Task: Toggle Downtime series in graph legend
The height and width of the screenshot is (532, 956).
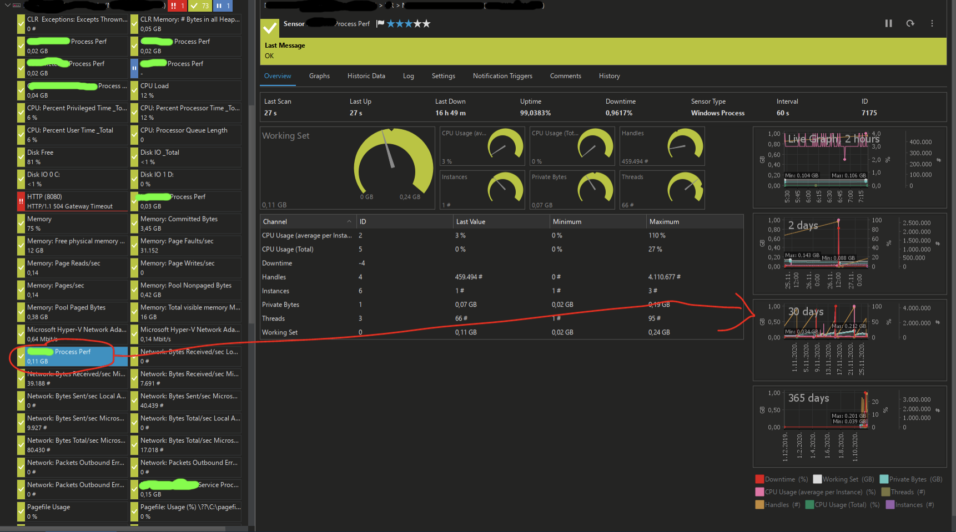Action: click(781, 479)
